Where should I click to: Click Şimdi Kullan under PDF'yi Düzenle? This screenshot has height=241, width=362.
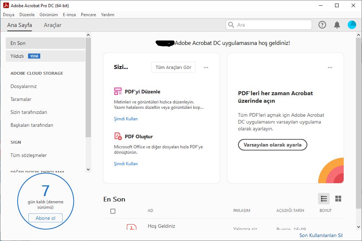[126, 119]
